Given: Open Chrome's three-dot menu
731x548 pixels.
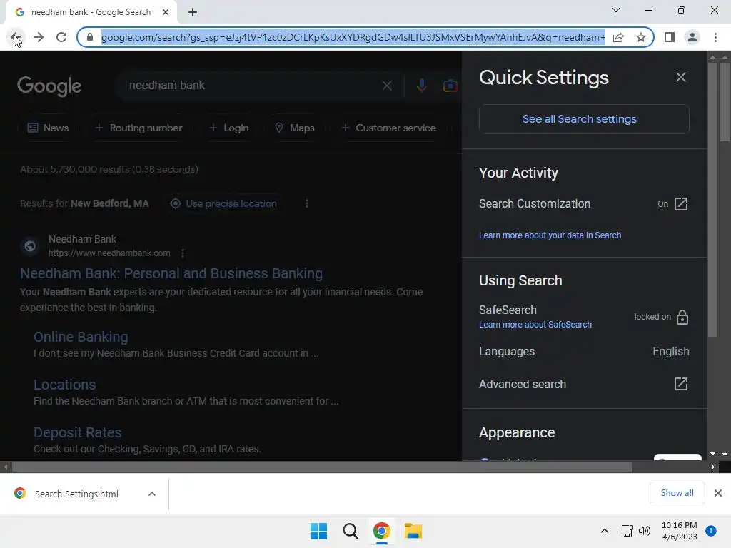Looking at the screenshot, I should click(x=715, y=37).
